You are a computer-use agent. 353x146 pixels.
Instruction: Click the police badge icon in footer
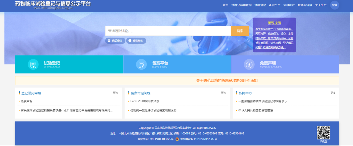click(x=177, y=139)
